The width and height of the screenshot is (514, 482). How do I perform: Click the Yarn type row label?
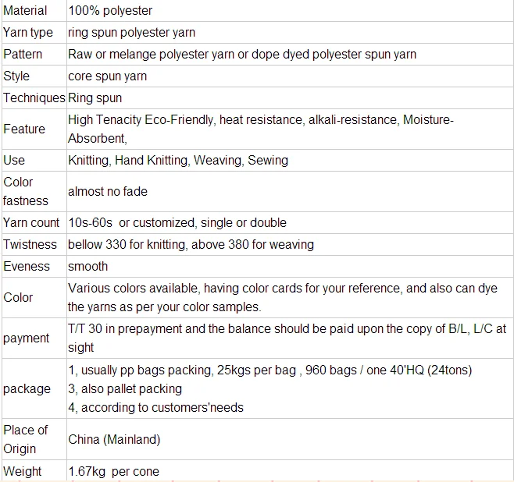click(x=28, y=32)
